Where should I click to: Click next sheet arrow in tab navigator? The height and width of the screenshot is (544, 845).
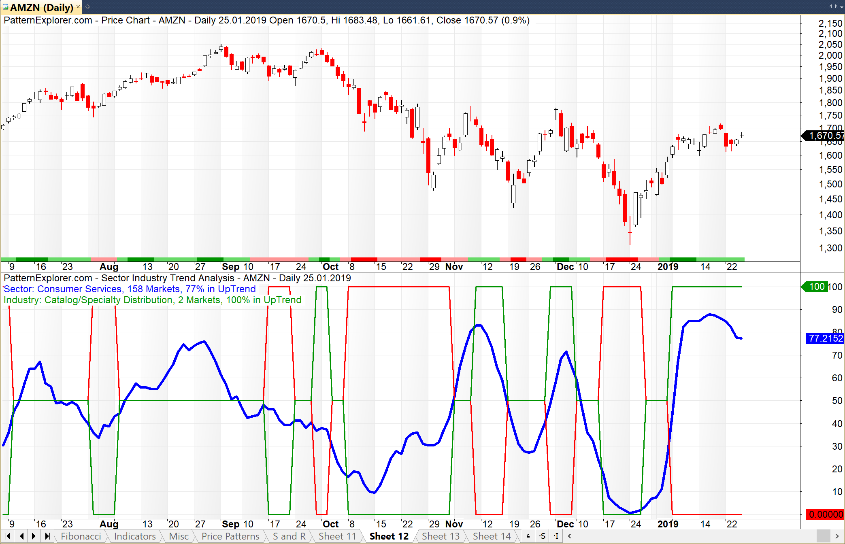[34, 536]
